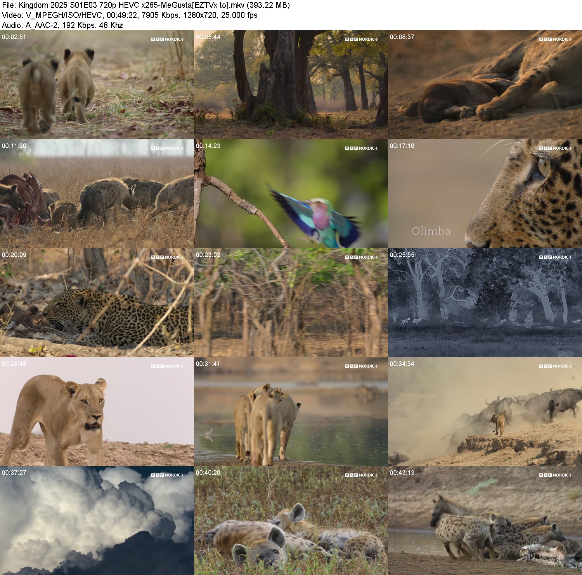Click the Video codec info line
This screenshot has width=582, height=575.
[x=130, y=15]
